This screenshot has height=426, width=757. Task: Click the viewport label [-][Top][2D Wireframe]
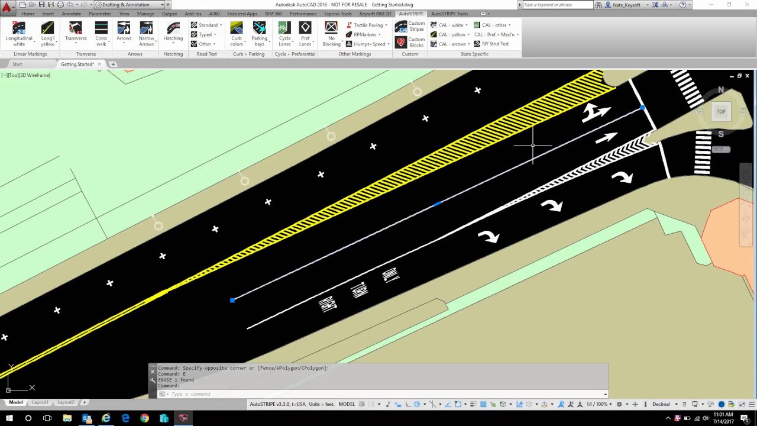click(x=26, y=75)
